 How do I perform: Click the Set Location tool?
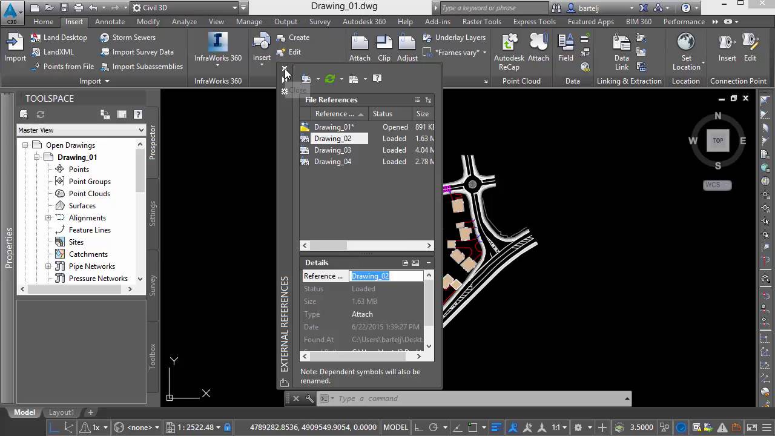(686, 51)
